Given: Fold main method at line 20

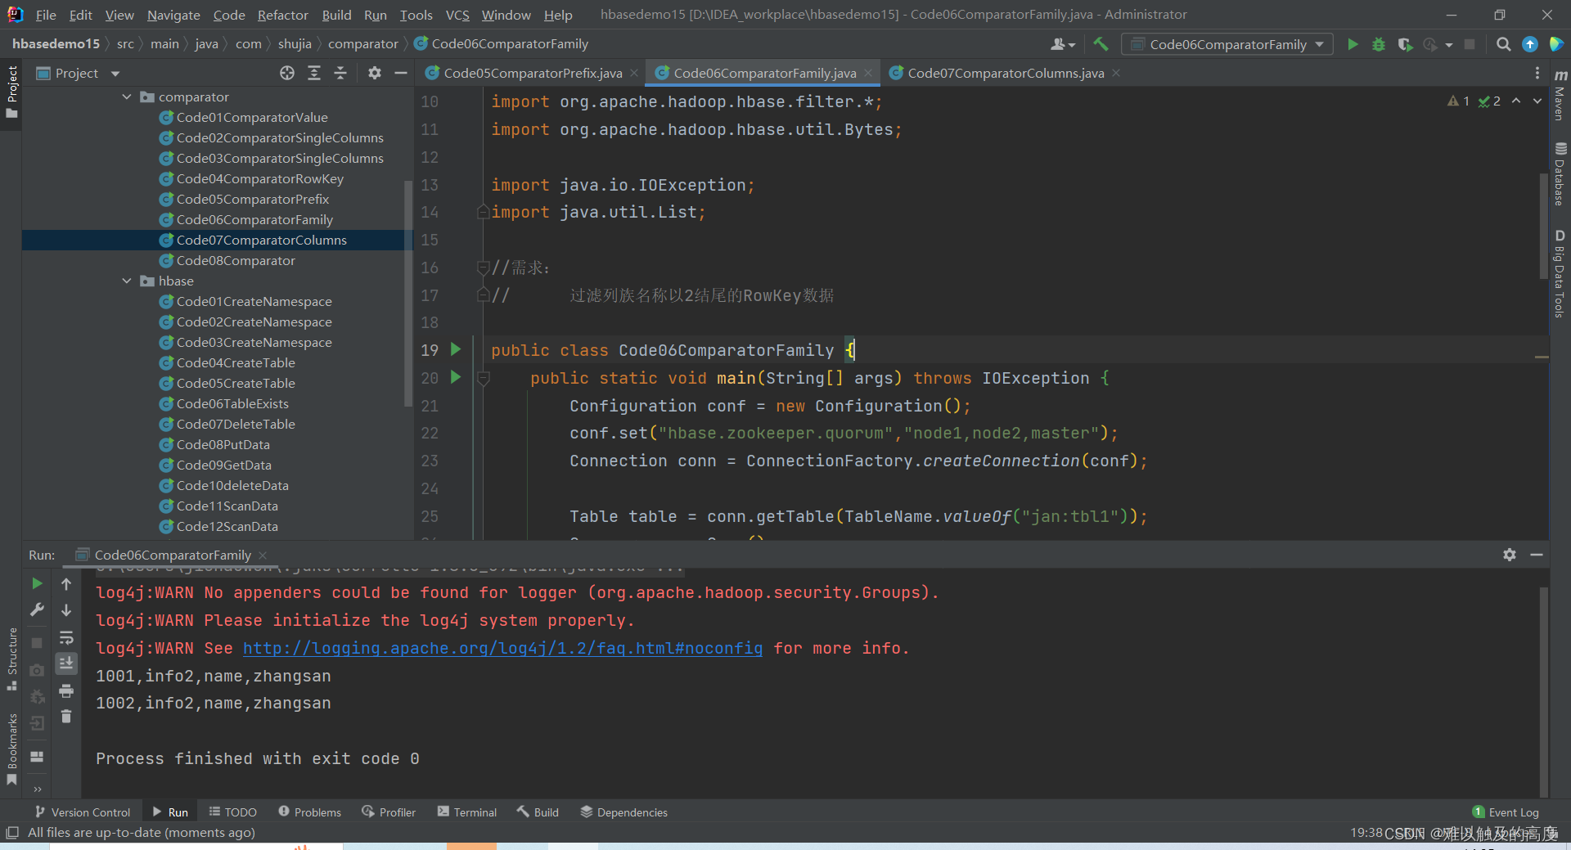Looking at the screenshot, I should (x=483, y=378).
